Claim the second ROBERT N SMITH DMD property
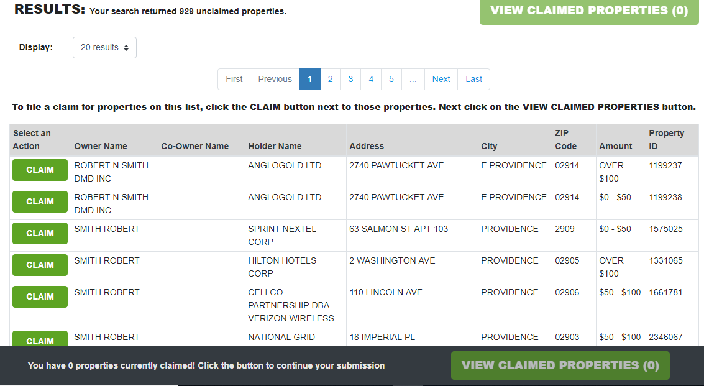704x386 pixels. [40, 201]
